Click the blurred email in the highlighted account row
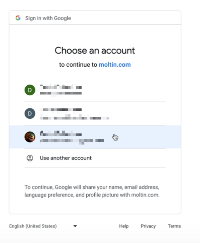 (x=72, y=141)
